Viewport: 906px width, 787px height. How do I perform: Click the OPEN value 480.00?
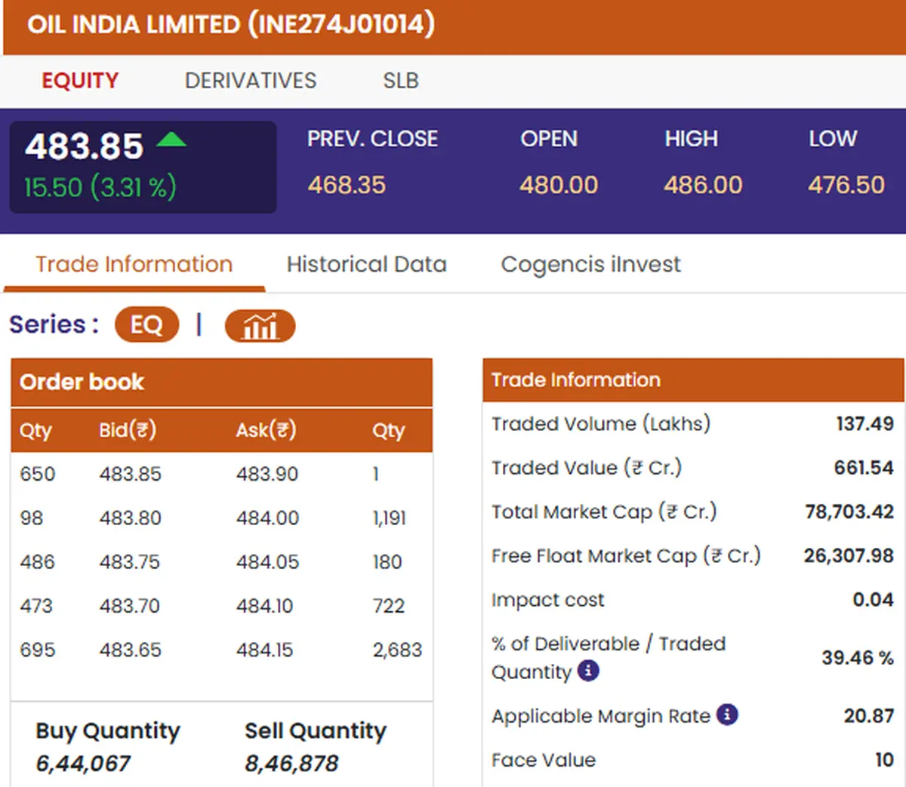tap(559, 185)
